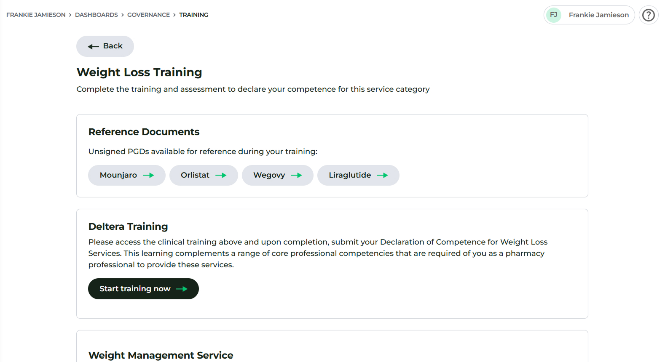Click the green arrow beside Orlistat
Screen dimensions: 665x362
point(221,176)
